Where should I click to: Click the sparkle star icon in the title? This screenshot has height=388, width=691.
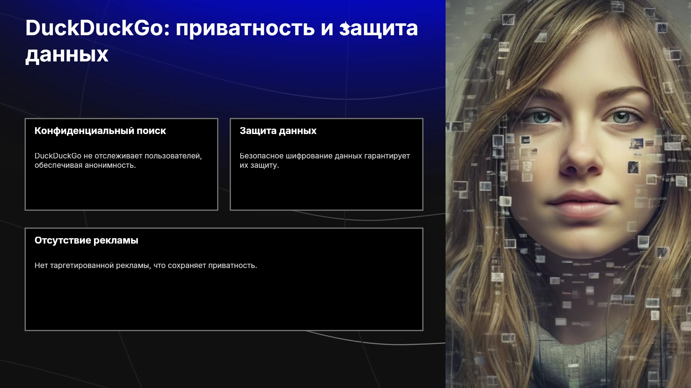point(345,26)
